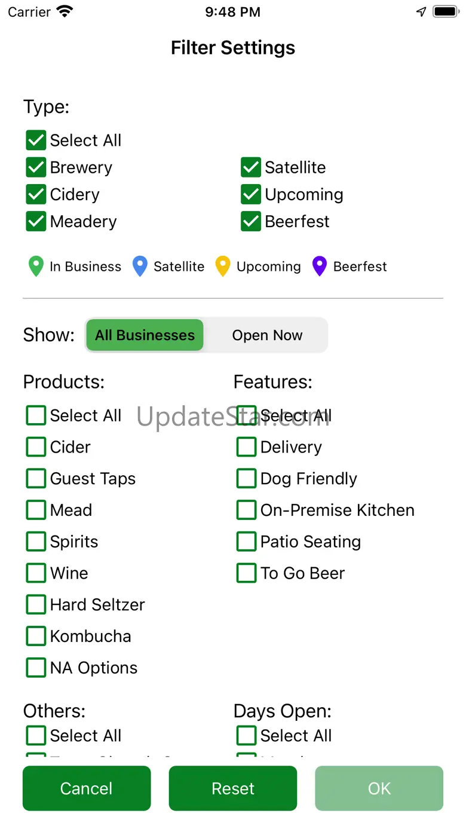Click the green In Business map pin
Screen dimensions: 466x829
(36, 267)
